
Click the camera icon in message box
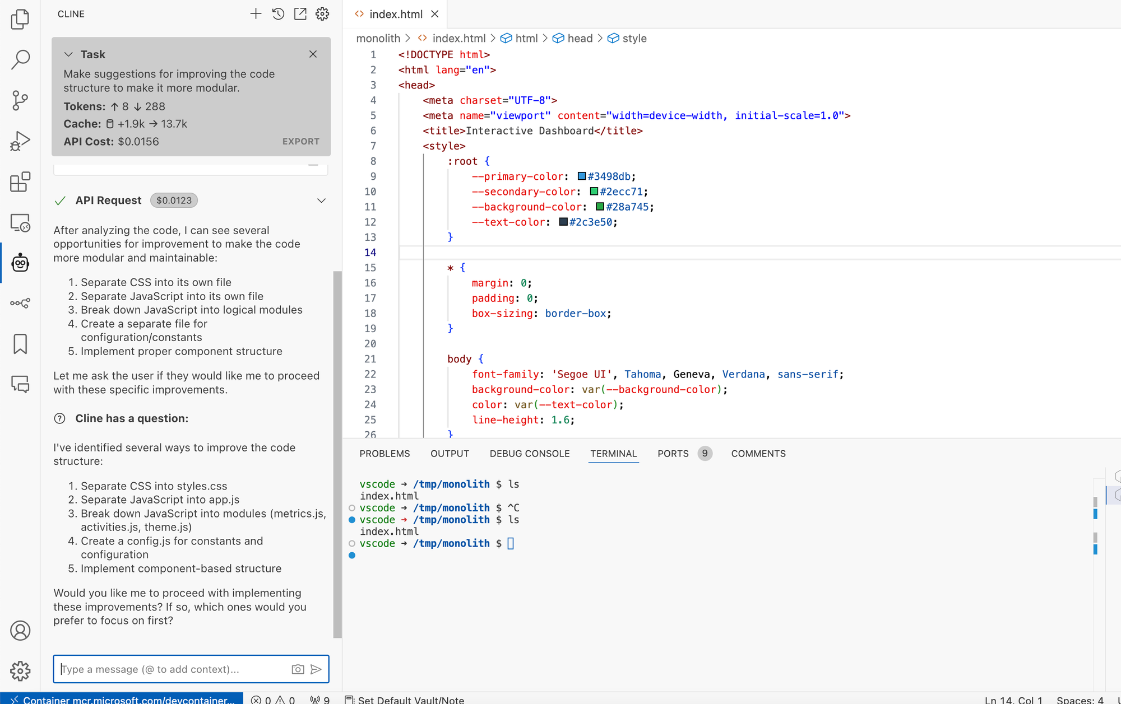(298, 669)
